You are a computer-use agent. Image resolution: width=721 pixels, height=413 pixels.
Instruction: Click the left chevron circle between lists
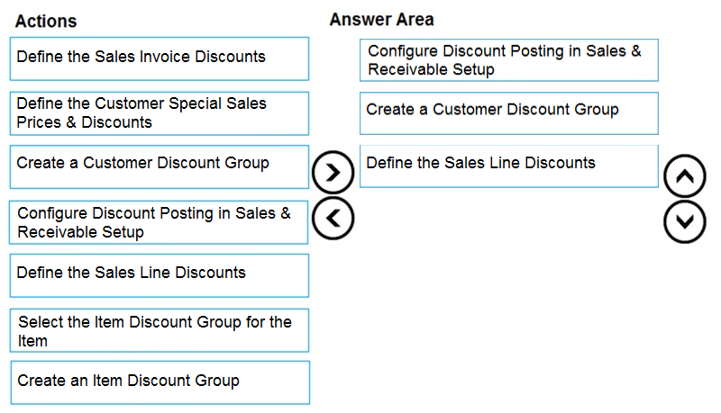point(333,218)
